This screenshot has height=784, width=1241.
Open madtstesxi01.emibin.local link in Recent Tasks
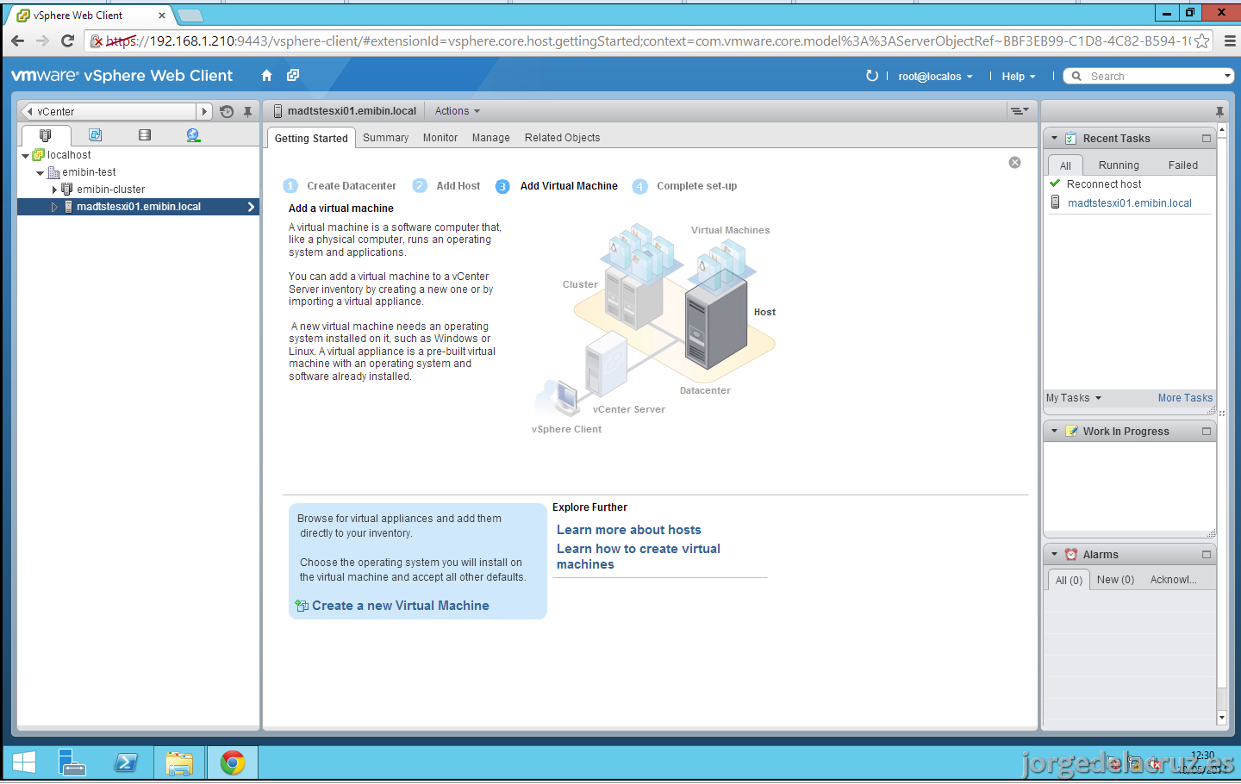tap(1129, 203)
